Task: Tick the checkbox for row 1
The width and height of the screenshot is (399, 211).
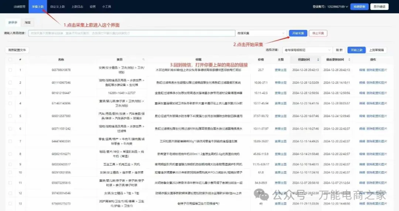Action: point(10,70)
